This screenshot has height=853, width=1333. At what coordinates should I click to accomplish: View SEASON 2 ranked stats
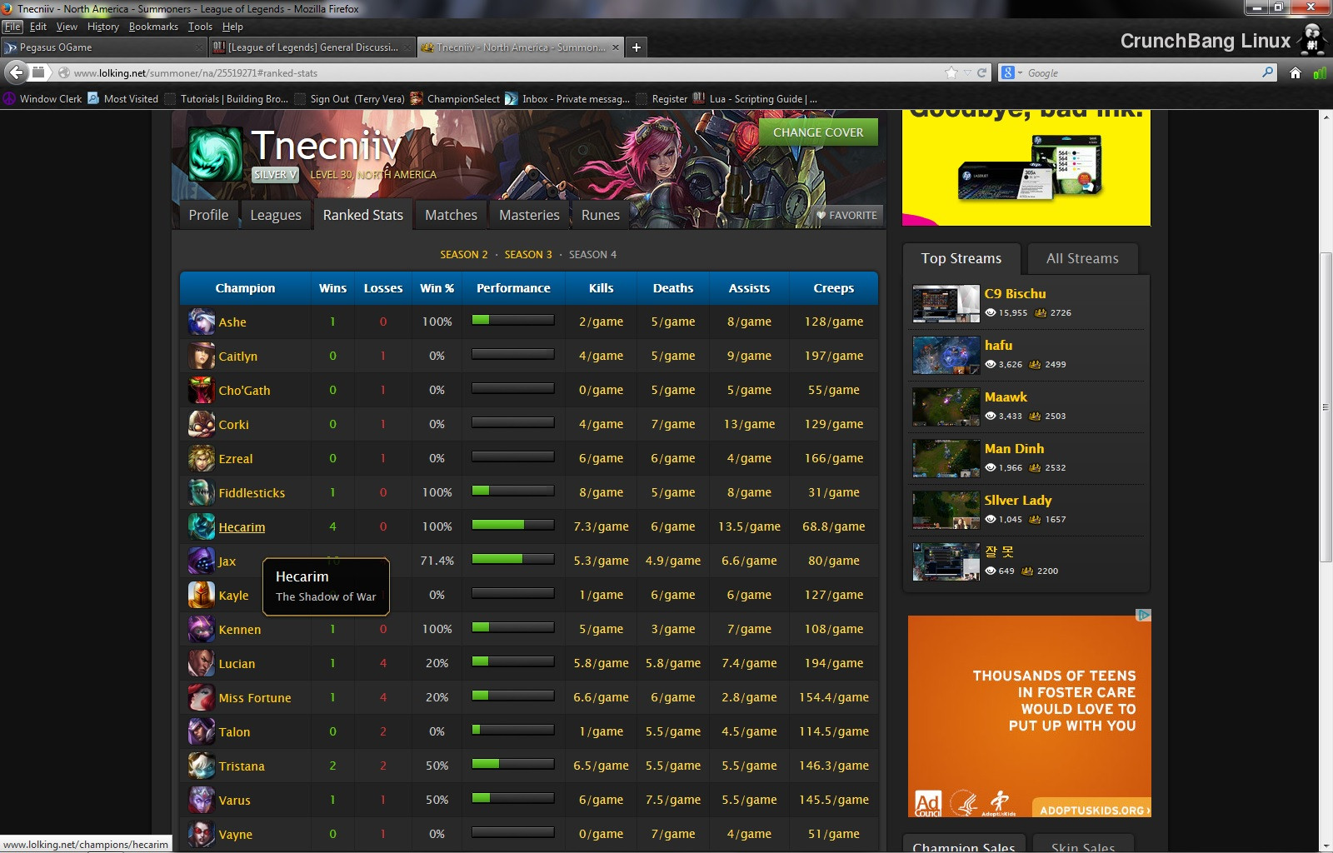click(x=464, y=255)
